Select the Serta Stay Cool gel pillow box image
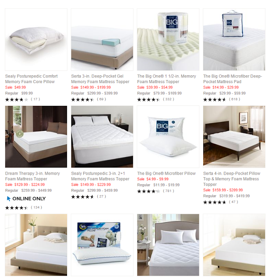Image resolution: width=272 pixels, height=280 pixels. point(102,245)
